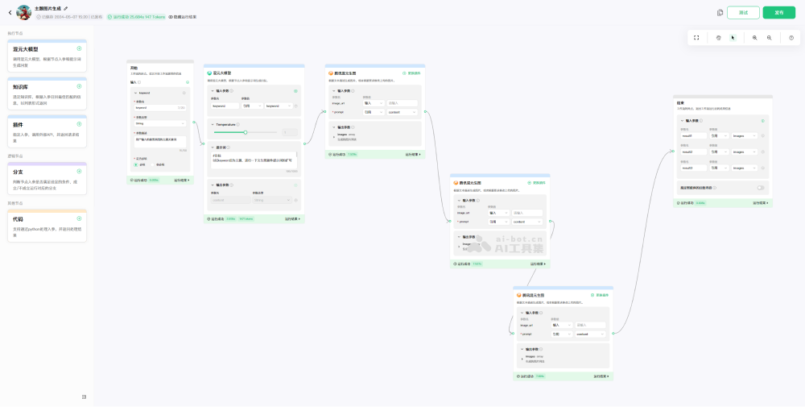The height and width of the screenshot is (407, 805).
Task: Click the back arrow in the header
Action: [10, 12]
